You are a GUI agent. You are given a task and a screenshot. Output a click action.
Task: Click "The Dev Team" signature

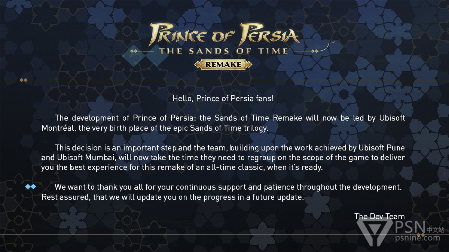(379, 216)
